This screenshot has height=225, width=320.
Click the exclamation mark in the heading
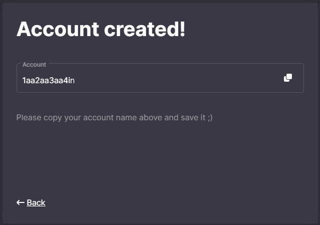182,29
